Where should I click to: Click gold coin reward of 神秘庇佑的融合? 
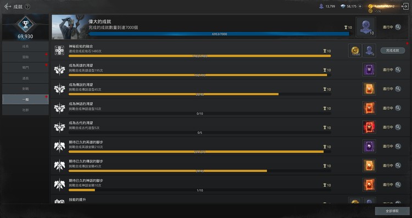(355, 51)
